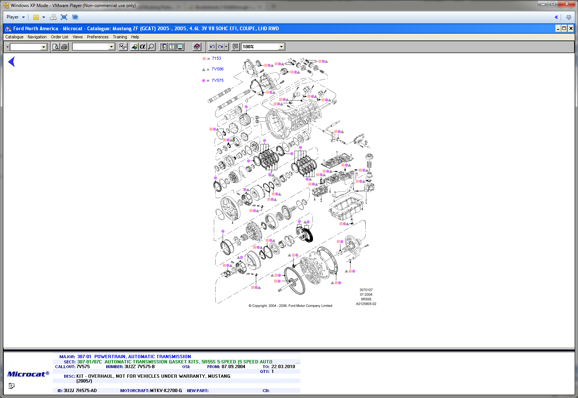Click the gray triangle legend marker
The height and width of the screenshot is (398, 578).
pyautogui.click(x=204, y=69)
